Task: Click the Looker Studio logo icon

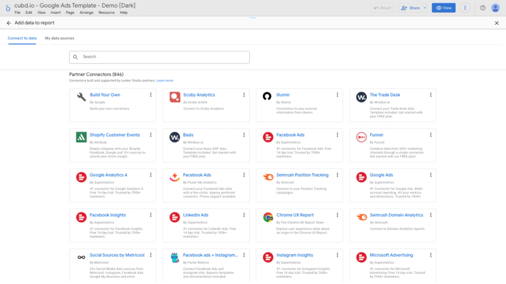Action: coord(8,8)
